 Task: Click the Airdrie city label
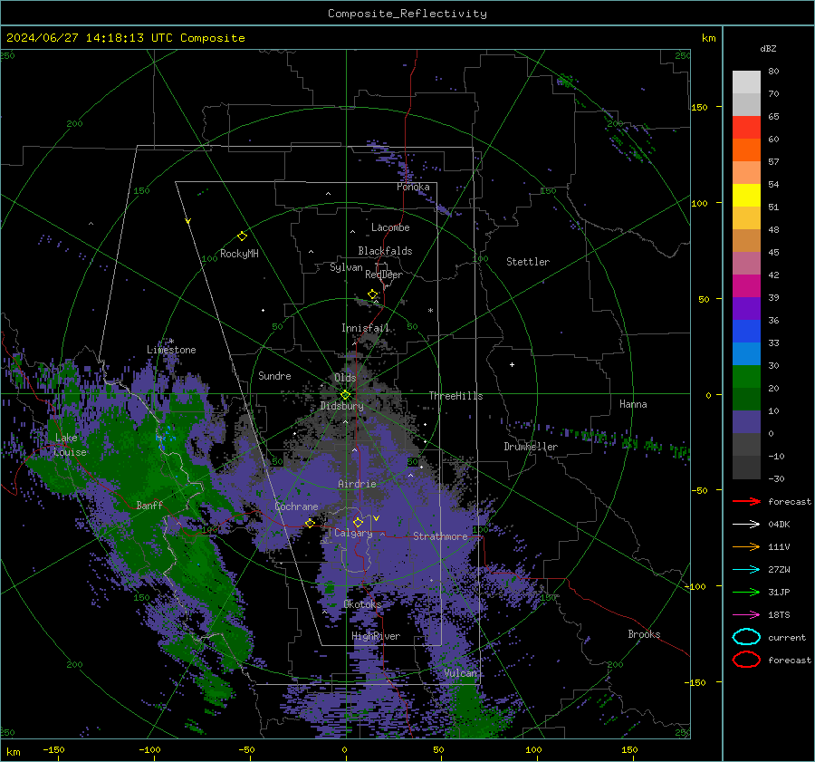tap(357, 484)
